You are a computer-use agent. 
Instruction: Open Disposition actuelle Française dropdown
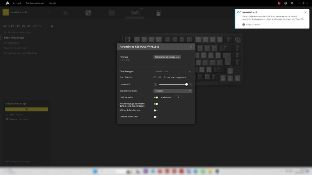click(173, 91)
